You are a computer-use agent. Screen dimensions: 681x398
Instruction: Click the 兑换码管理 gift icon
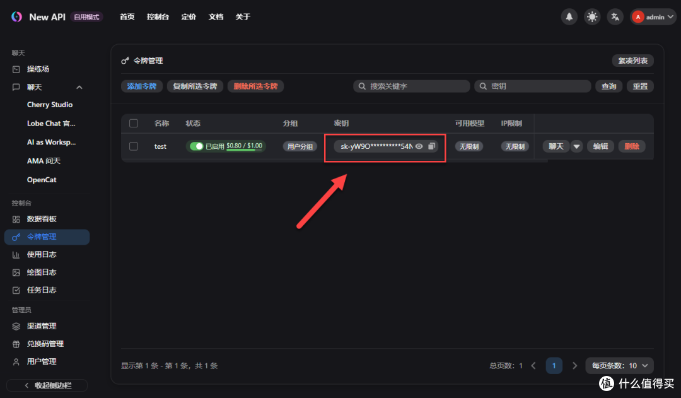[x=16, y=344]
